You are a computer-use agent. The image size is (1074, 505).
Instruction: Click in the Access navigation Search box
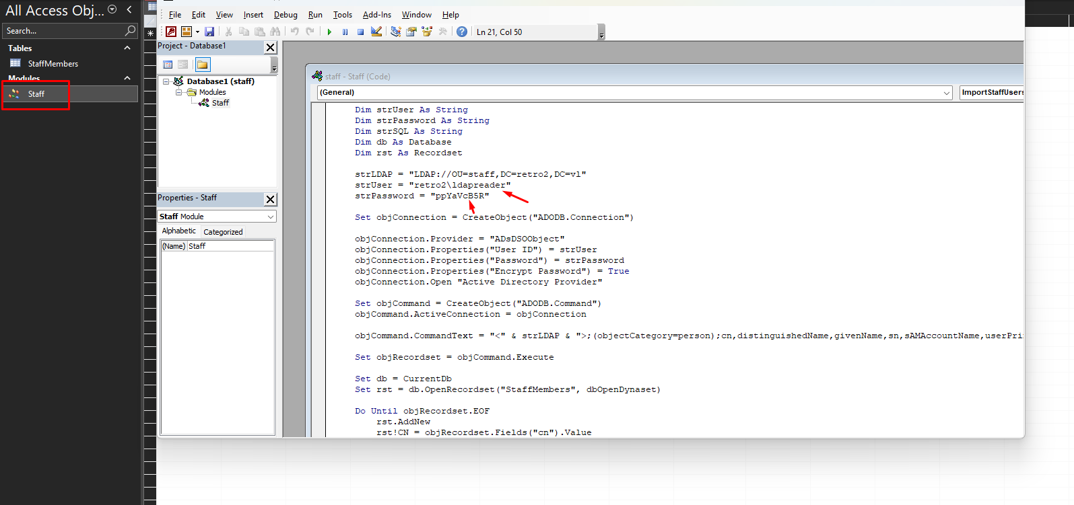coord(64,31)
